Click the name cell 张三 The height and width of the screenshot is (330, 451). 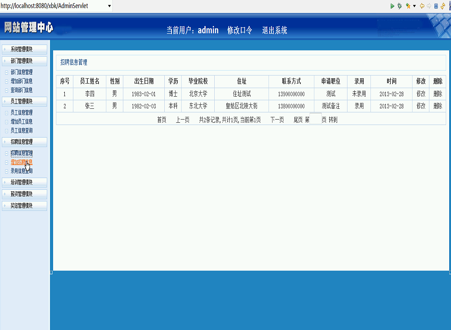pyautogui.click(x=90, y=106)
